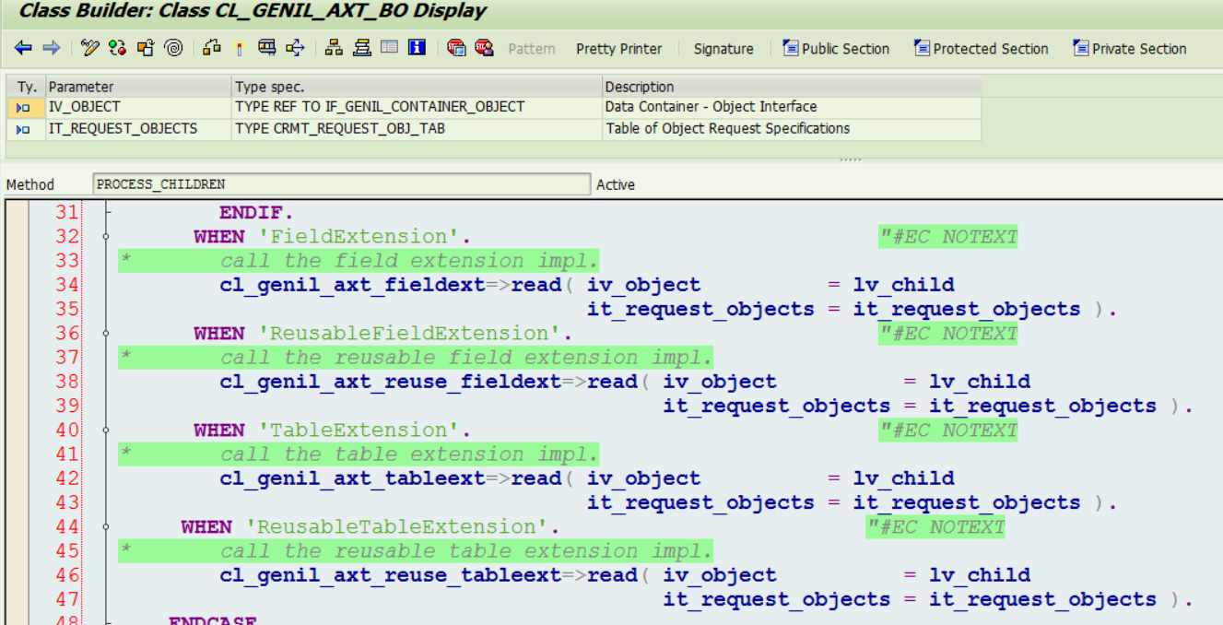The image size is (1223, 625).
Task: Collapse the WHEN 'TableExtension' code block
Action: point(108,430)
